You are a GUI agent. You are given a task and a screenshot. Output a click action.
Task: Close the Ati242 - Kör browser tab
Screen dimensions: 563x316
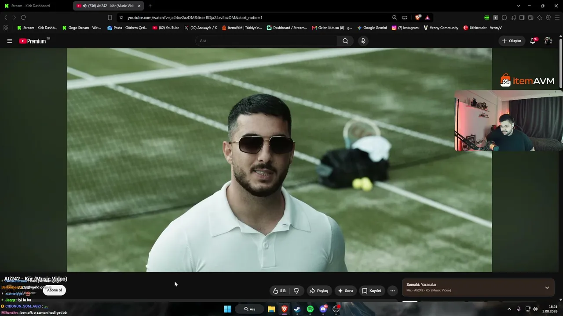pyautogui.click(x=139, y=6)
